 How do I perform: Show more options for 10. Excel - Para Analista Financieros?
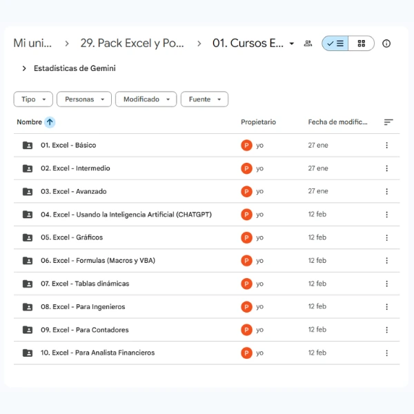point(387,353)
